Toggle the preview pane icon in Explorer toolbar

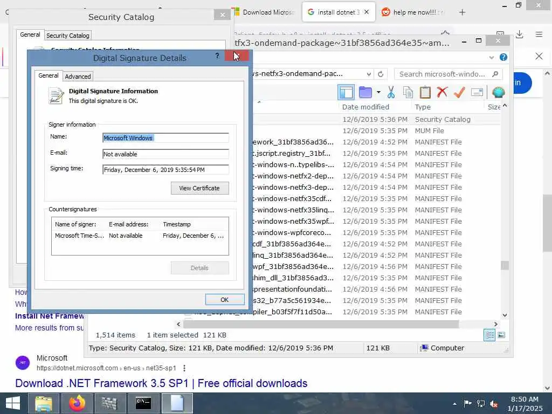click(346, 93)
